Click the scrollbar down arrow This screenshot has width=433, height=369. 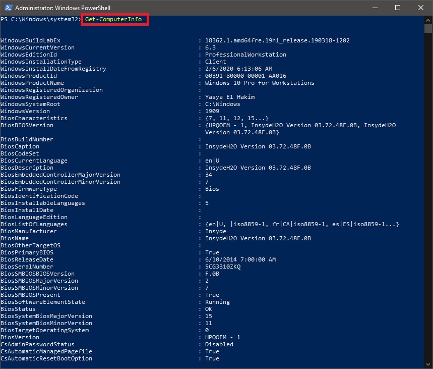click(x=428, y=364)
